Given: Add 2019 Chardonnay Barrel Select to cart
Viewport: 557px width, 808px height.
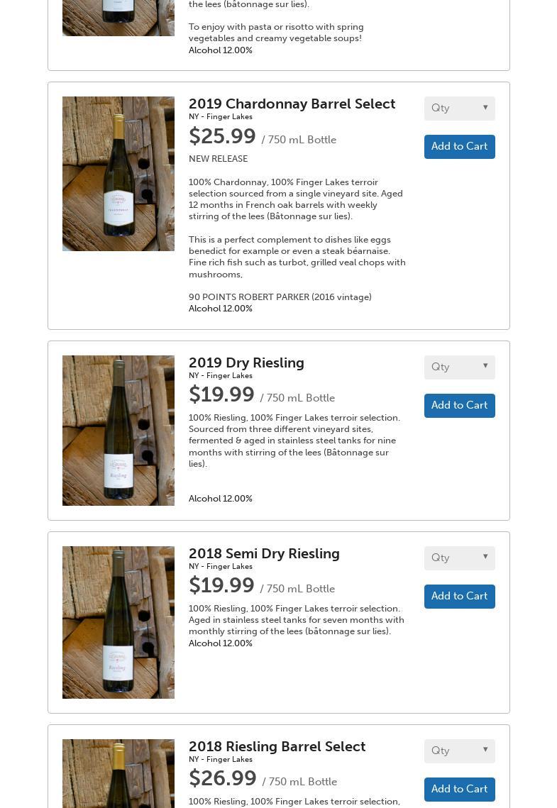Looking at the screenshot, I should (x=459, y=147).
